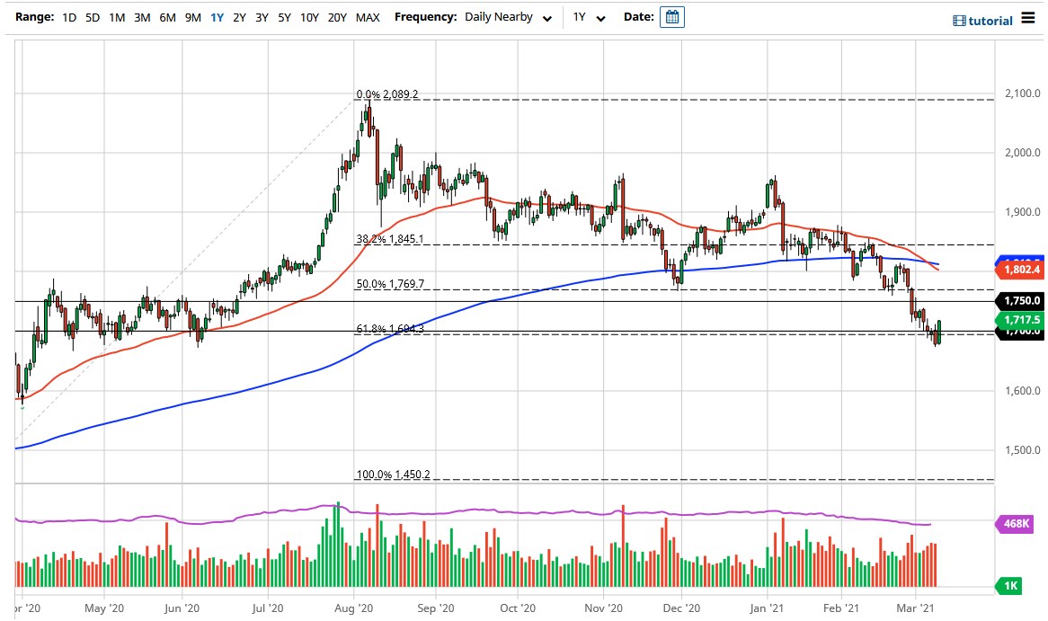
Task: Click the Mar '21 date label
Action: 915,608
